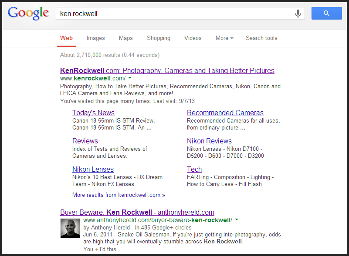Image resolution: width=349 pixels, height=256 pixels.
Task: Visit the Recommended Cameras sitelink
Action: (225, 113)
